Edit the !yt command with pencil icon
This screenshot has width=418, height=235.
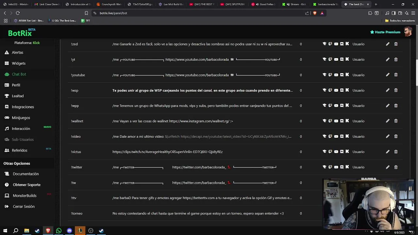(388, 59)
